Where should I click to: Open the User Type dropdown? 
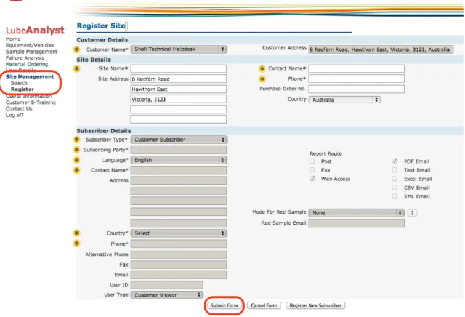[167, 295]
